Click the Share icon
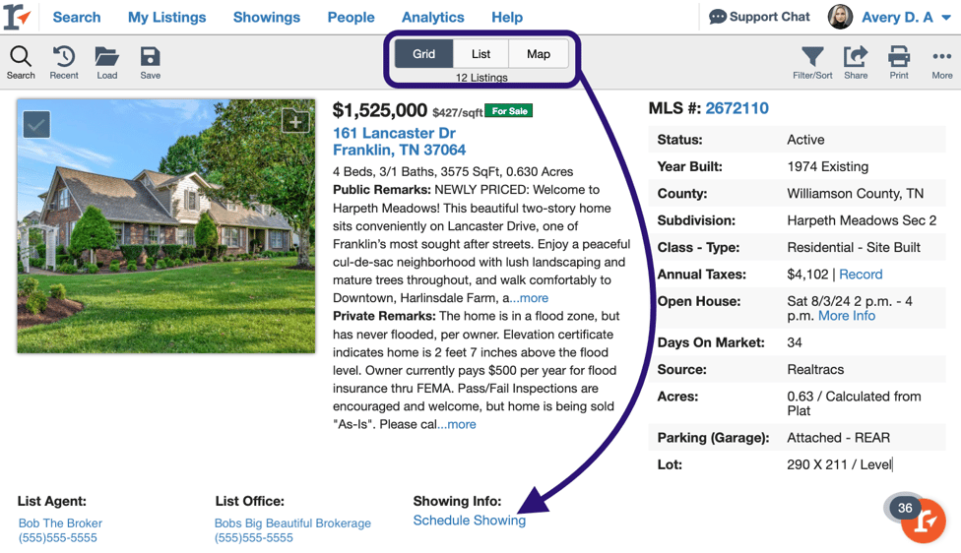Viewport: 961px width, 553px height. point(856,57)
